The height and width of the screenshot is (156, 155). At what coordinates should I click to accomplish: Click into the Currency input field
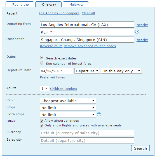coord(87,133)
